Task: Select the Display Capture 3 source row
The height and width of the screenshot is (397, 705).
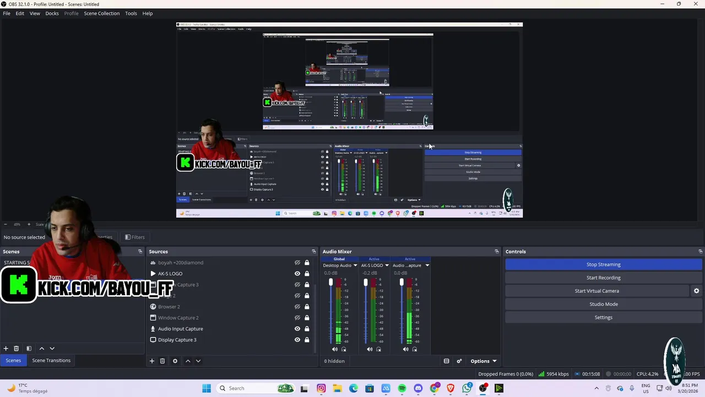Action: pos(230,340)
